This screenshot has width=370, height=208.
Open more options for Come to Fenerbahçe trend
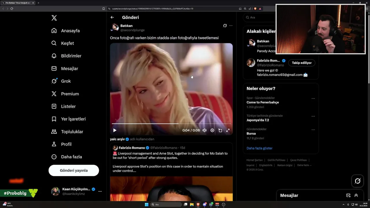[313, 99]
